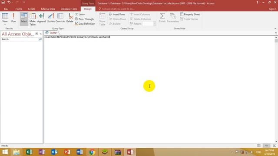Open query Parameters dialog
Viewport: 278px width, 156px height.
coord(173,18)
